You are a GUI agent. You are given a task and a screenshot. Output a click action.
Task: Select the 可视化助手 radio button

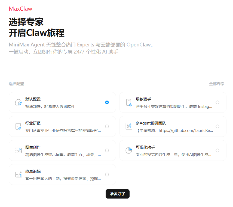pos(217,150)
